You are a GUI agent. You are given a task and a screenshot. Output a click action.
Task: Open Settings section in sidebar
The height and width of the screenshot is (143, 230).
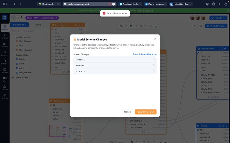click(5, 96)
